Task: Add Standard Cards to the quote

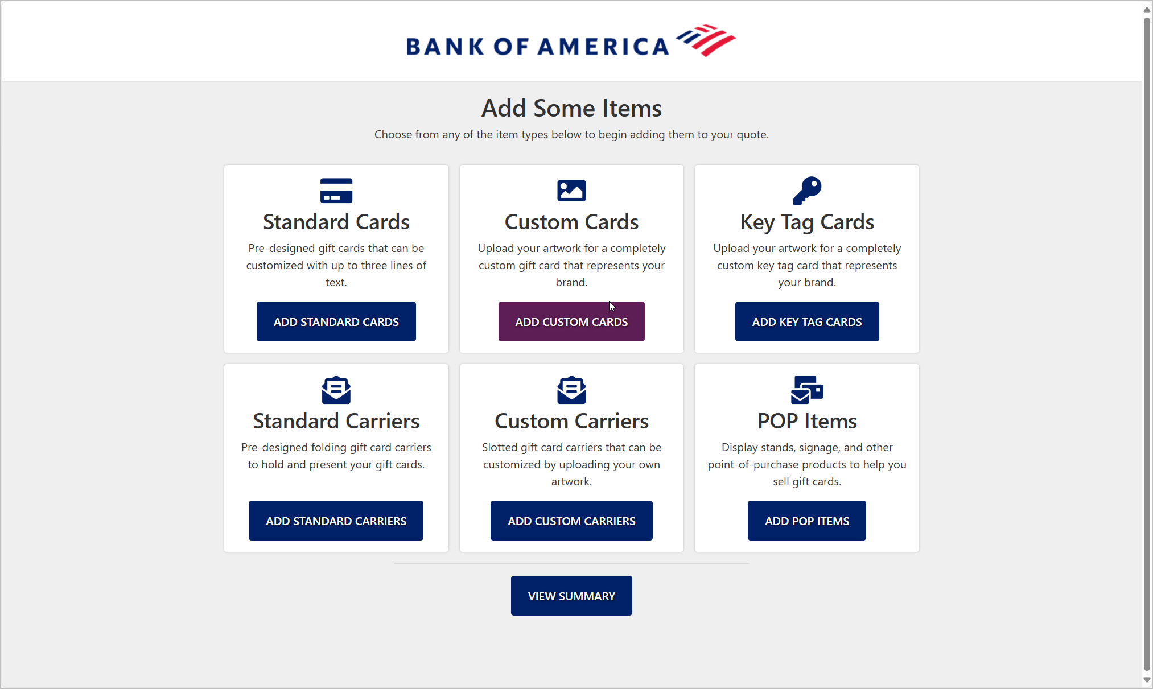Action: click(336, 321)
